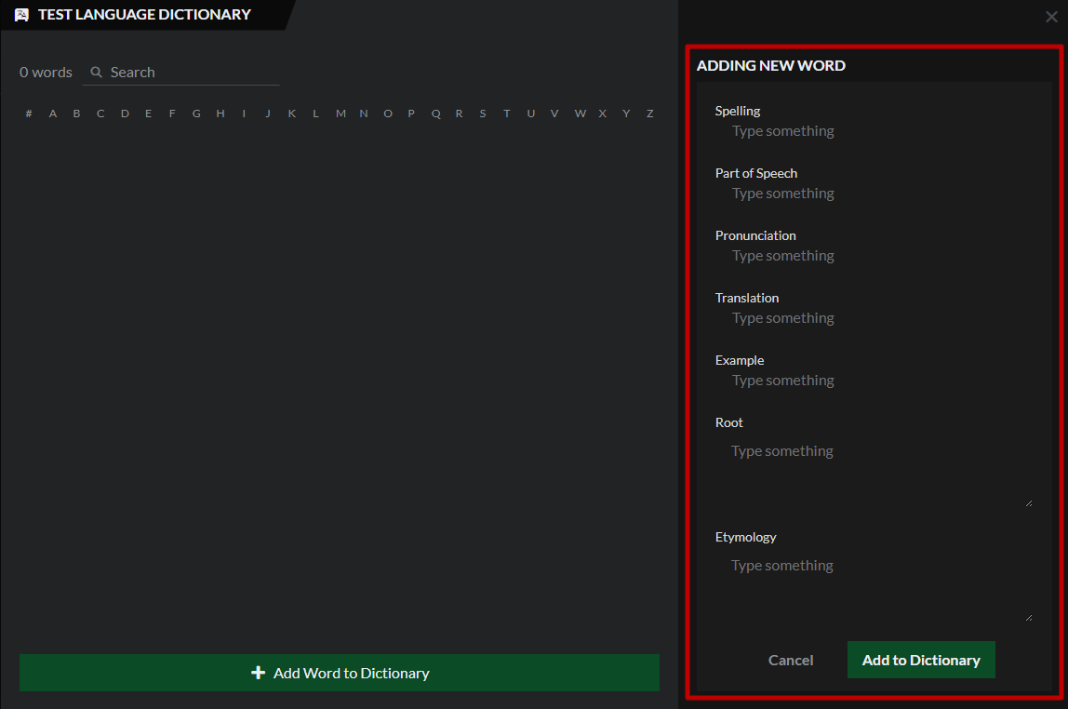The image size is (1068, 709).
Task: Click the 'TEST LANGUAGE DICTIONARY' title text
Action: coord(144,14)
